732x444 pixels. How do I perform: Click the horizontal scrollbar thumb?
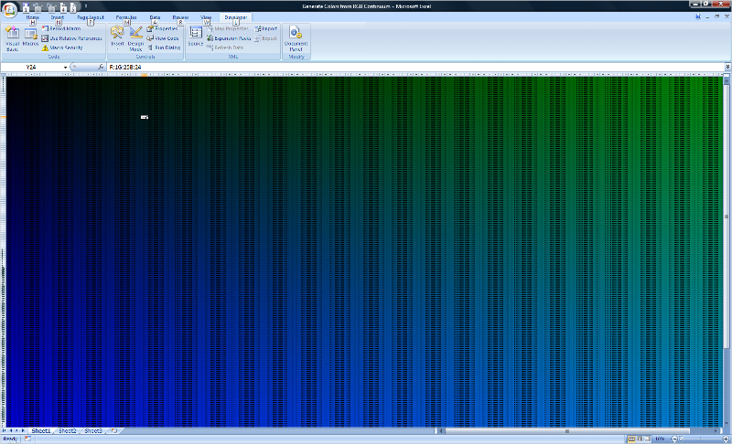567,431
